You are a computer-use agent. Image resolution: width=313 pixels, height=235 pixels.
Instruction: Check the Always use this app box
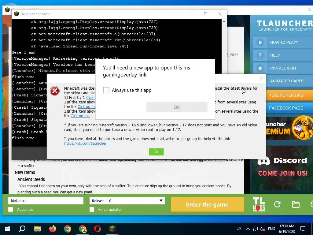(106, 90)
